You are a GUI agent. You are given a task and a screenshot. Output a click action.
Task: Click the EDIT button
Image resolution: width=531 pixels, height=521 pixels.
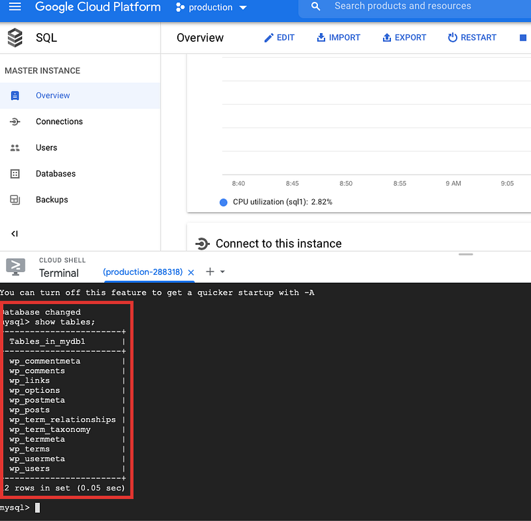(x=279, y=38)
